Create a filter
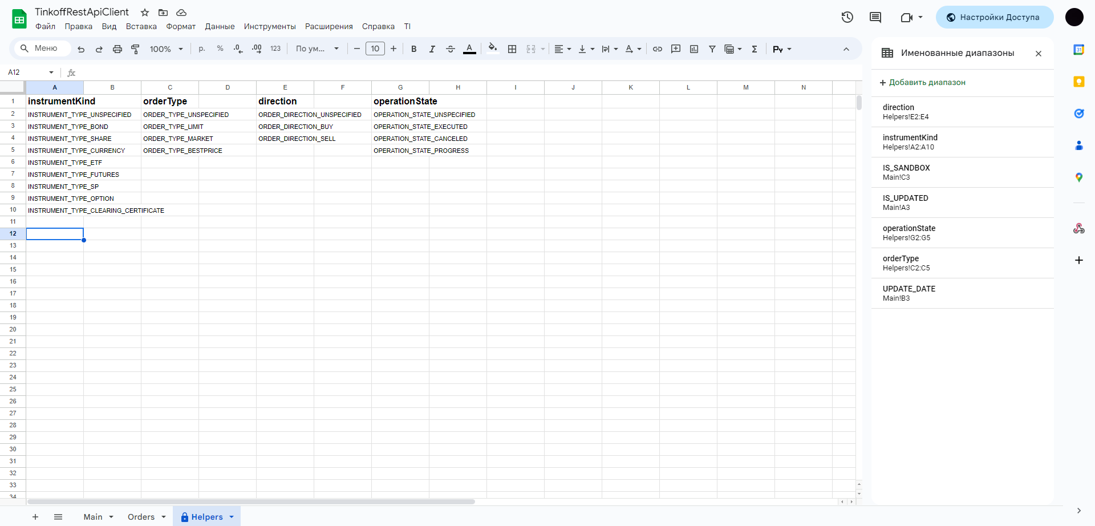The height and width of the screenshot is (526, 1095). (712, 49)
